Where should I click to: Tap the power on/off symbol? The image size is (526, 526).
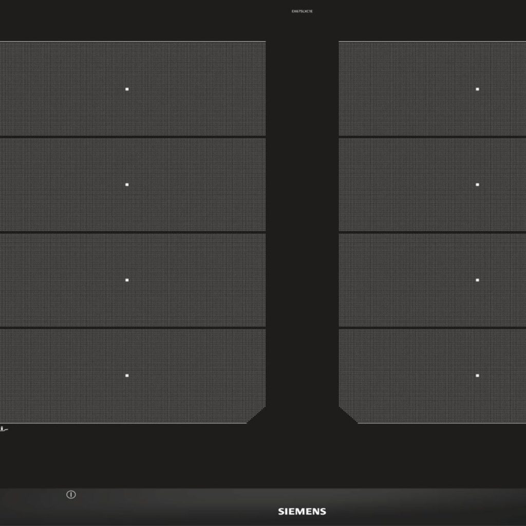click(71, 495)
